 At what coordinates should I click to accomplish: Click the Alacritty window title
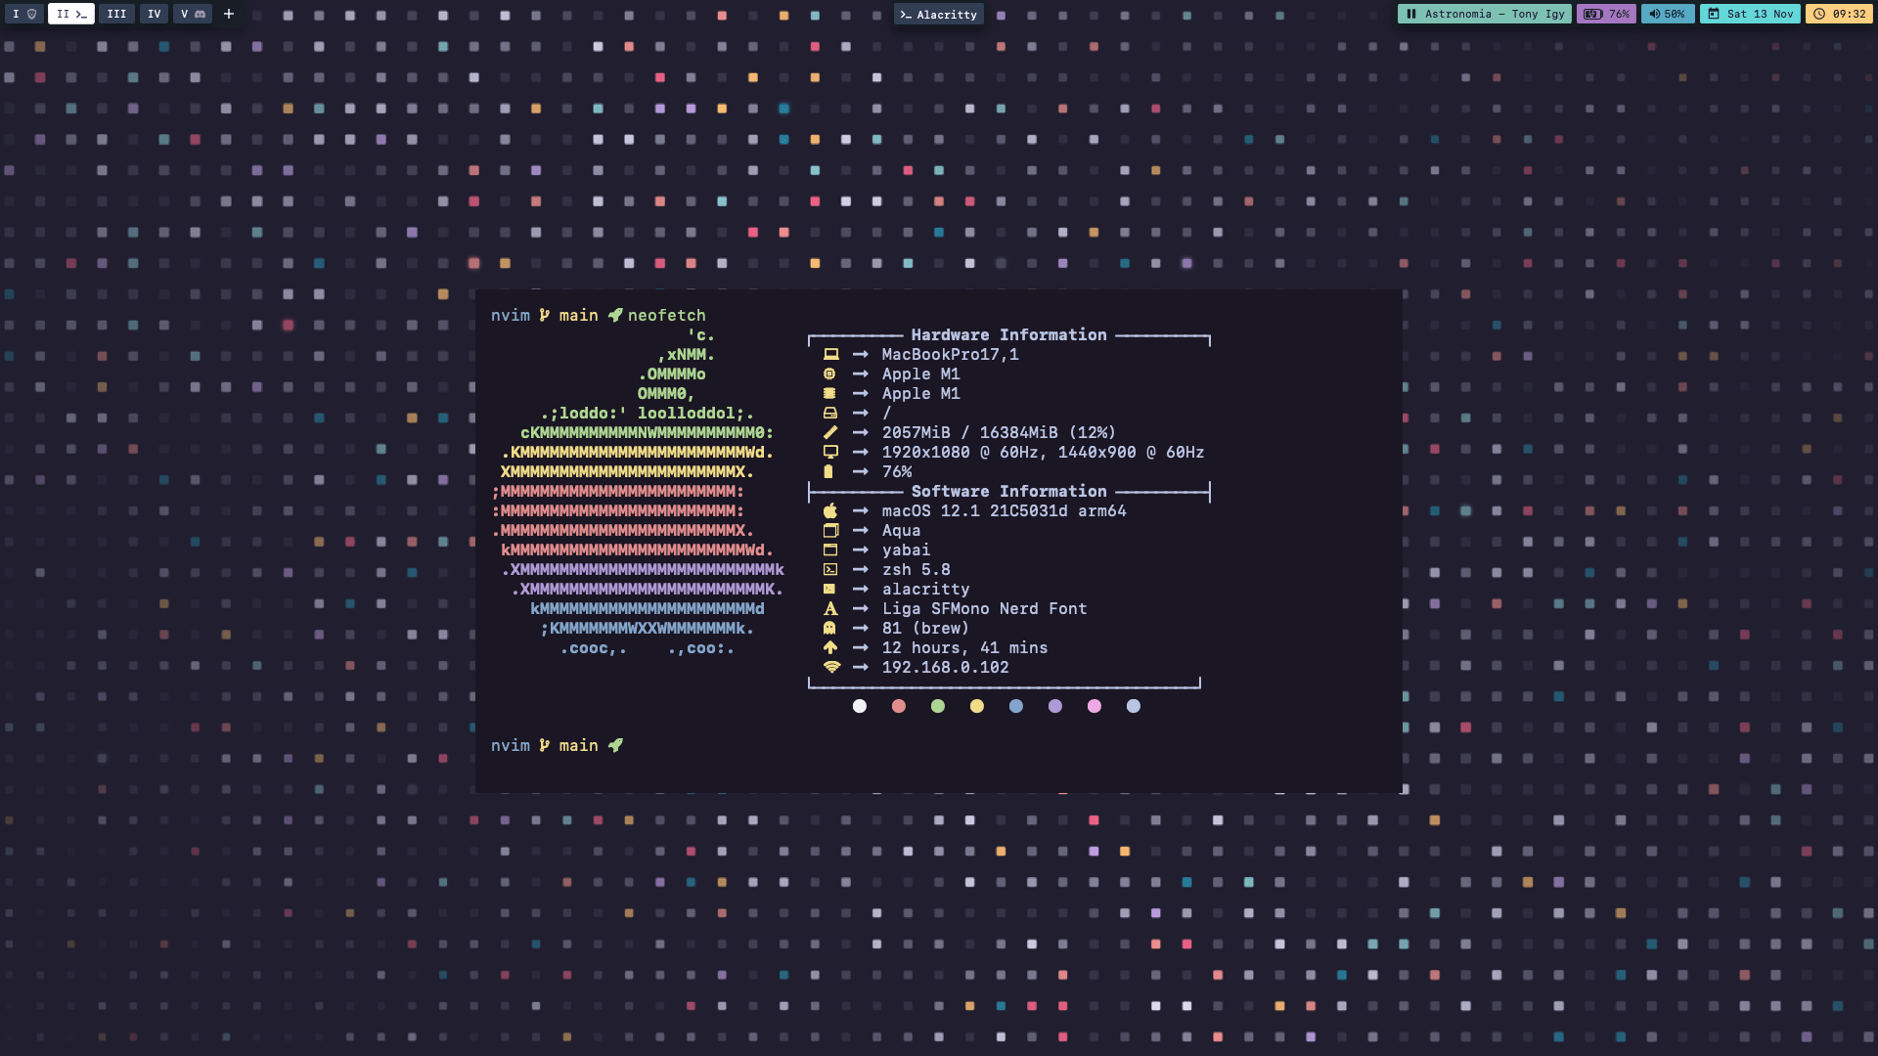(939, 15)
